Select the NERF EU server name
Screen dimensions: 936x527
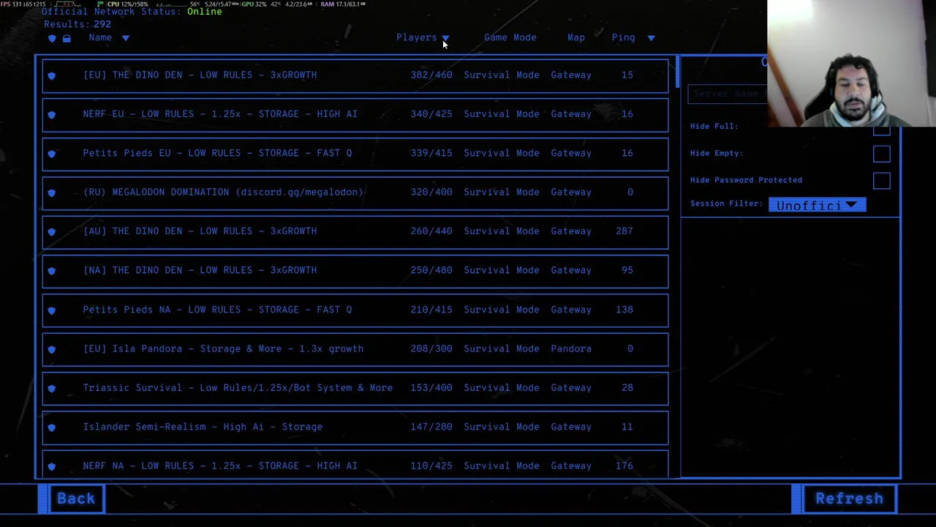click(x=220, y=114)
